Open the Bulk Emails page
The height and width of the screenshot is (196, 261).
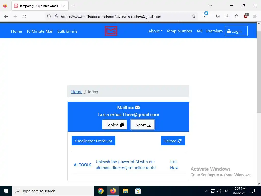[67, 31]
